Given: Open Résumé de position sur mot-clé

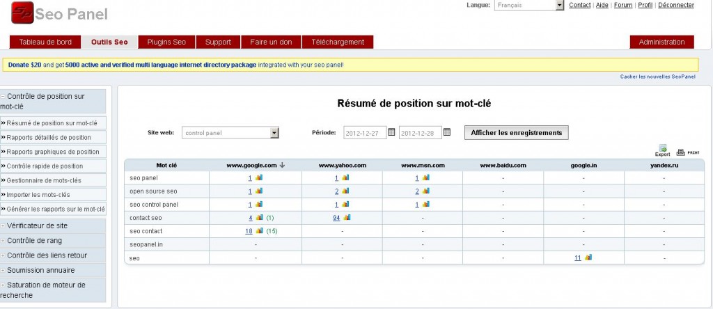Looking at the screenshot, I should coord(53,123).
